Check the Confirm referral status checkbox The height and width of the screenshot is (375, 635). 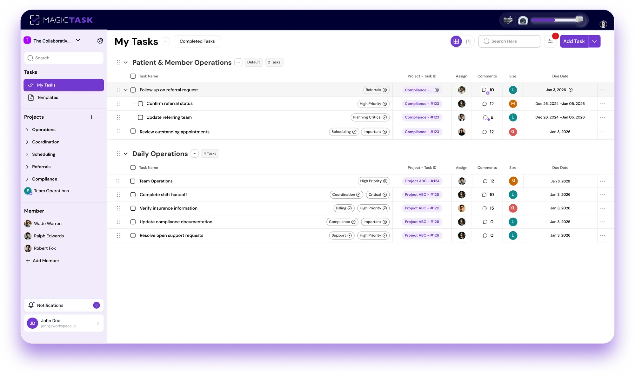click(x=140, y=104)
